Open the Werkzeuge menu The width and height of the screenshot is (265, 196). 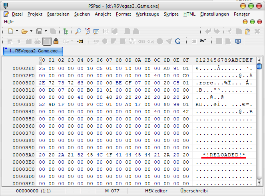click(147, 14)
